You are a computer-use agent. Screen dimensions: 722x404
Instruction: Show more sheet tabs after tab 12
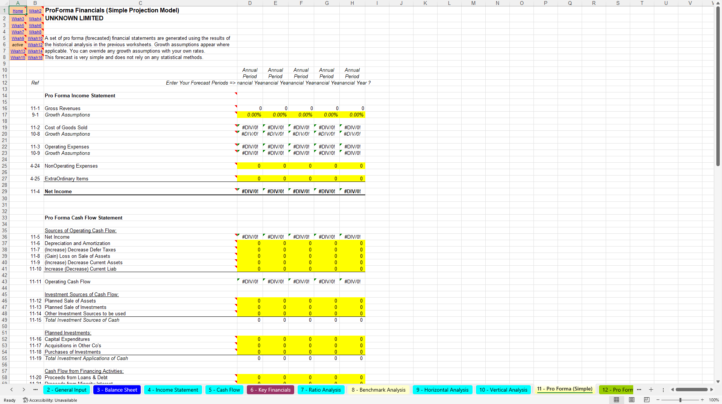coord(639,390)
